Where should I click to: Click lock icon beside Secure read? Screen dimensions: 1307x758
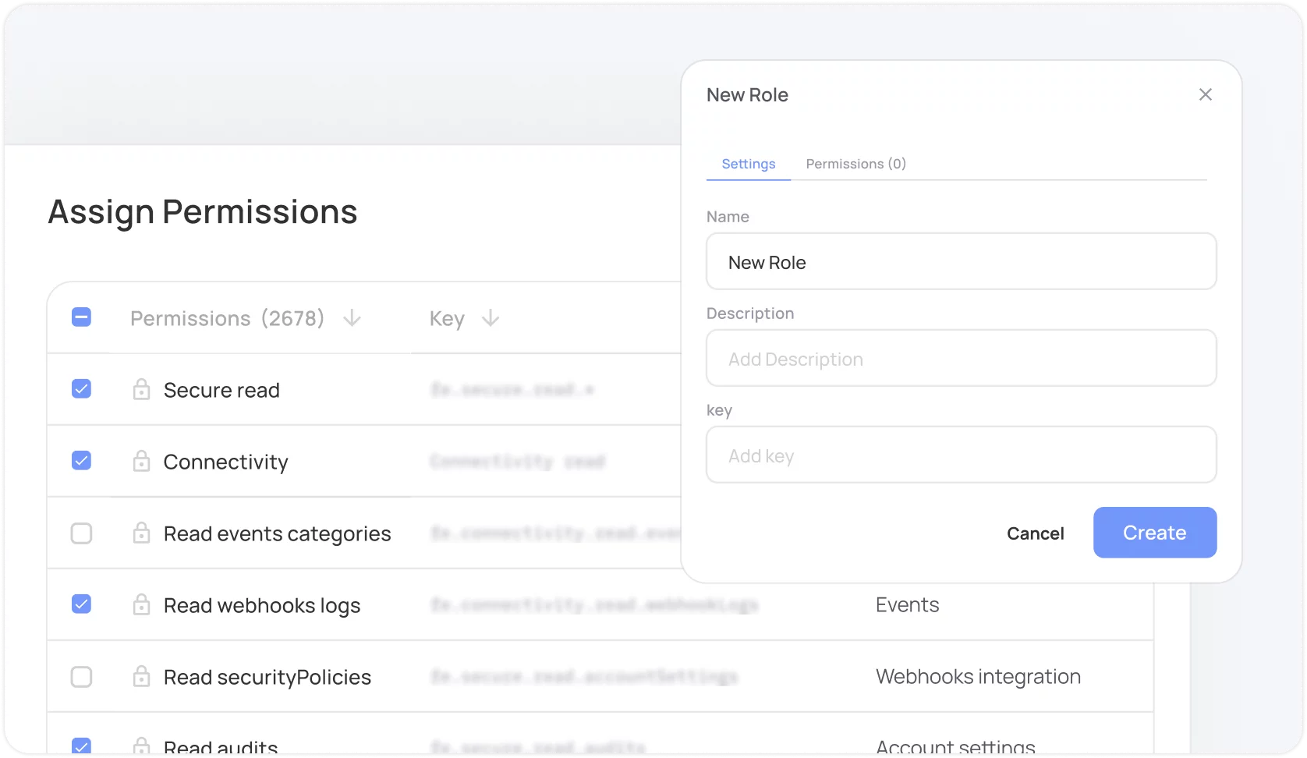tap(141, 389)
